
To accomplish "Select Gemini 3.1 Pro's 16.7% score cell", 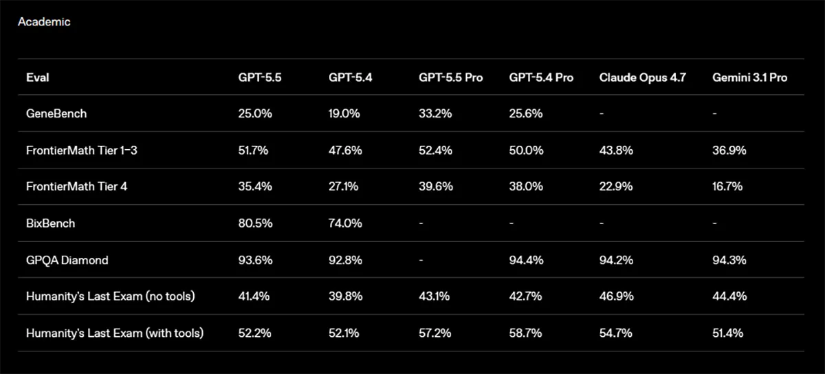I will (727, 186).
